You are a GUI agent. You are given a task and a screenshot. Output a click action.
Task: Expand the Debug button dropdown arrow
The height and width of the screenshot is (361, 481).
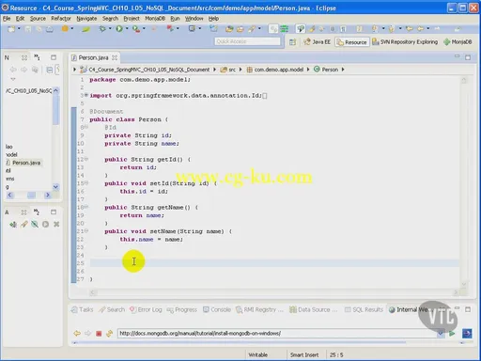click(110, 29)
